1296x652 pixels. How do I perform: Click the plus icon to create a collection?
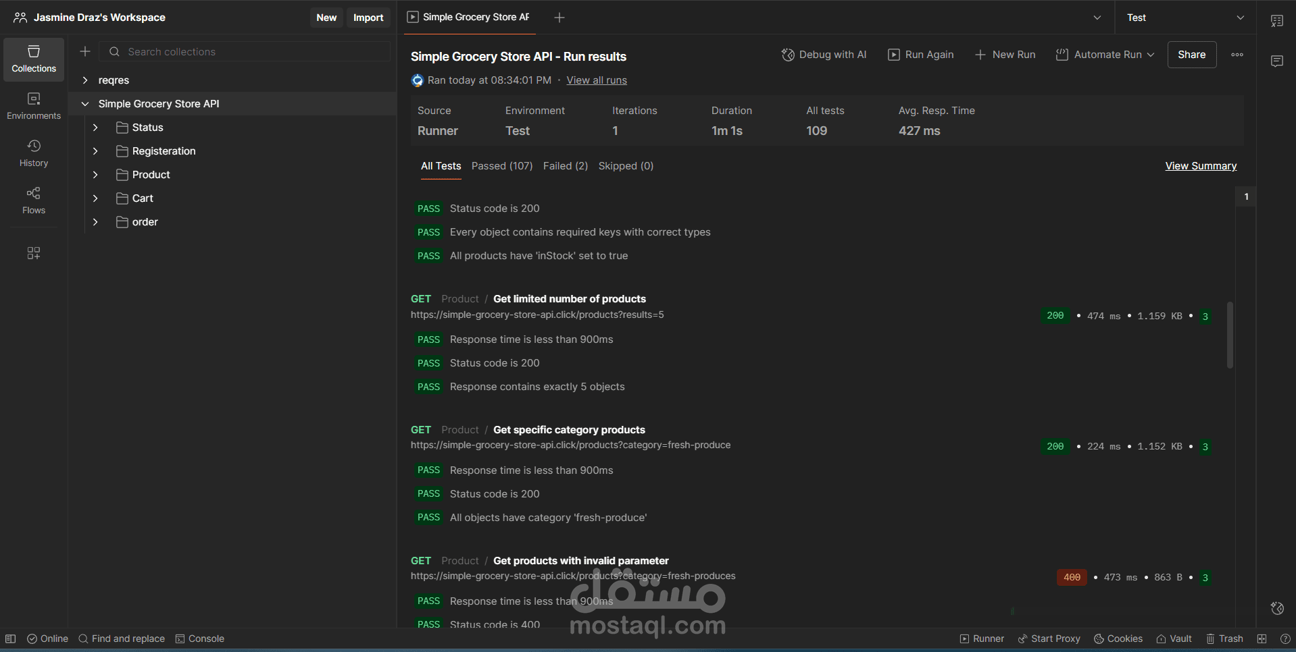[x=85, y=51]
